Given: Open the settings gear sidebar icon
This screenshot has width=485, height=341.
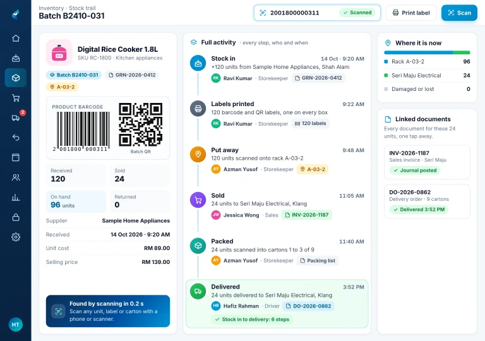Looking at the screenshot, I should pyautogui.click(x=16, y=237).
